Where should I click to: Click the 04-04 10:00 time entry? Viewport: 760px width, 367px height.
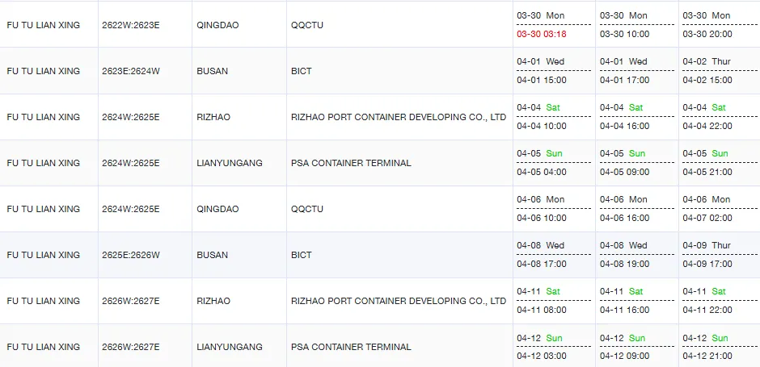[x=542, y=126]
